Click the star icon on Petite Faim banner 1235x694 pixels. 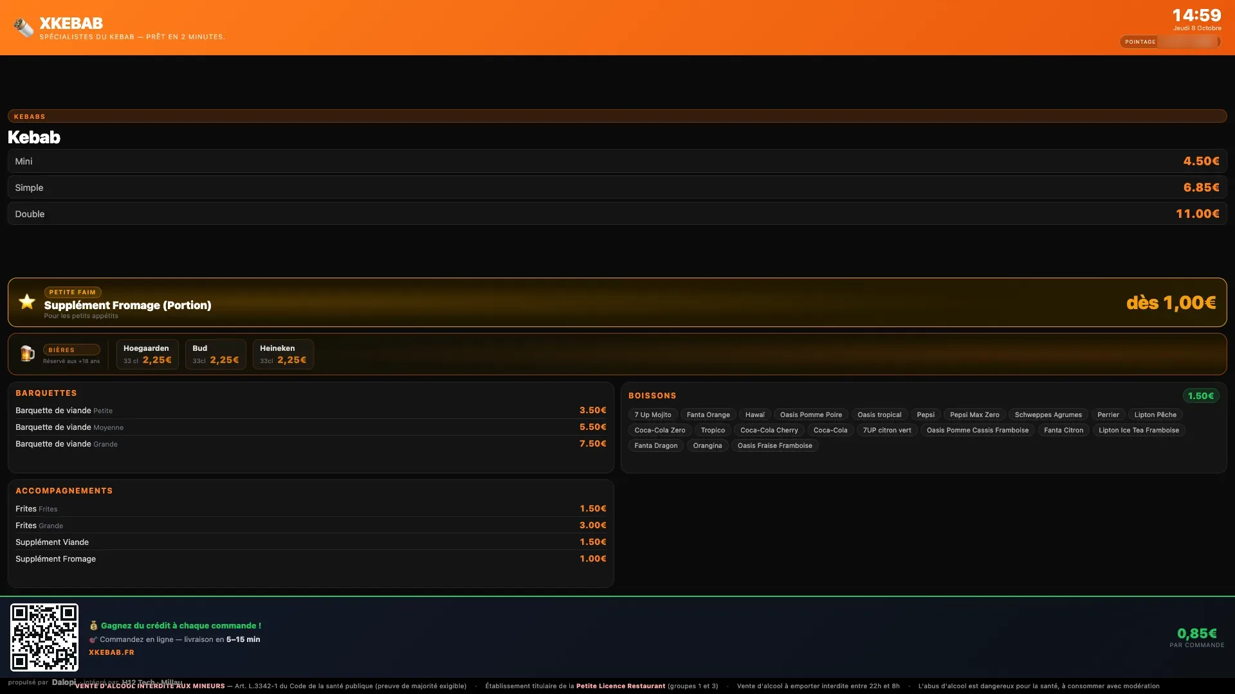coord(27,301)
